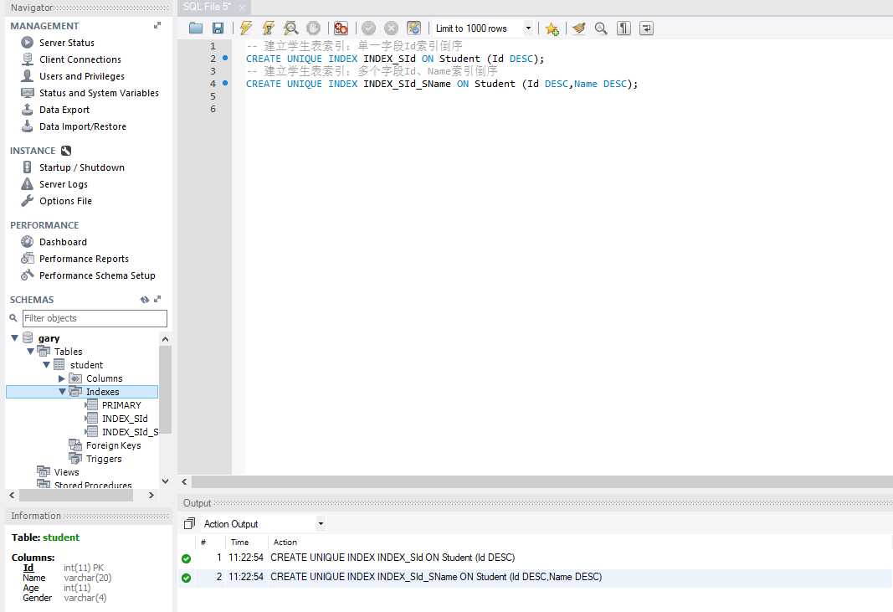This screenshot has height=612, width=893.
Task: Focus the Filter objects search field
Action: (x=95, y=318)
